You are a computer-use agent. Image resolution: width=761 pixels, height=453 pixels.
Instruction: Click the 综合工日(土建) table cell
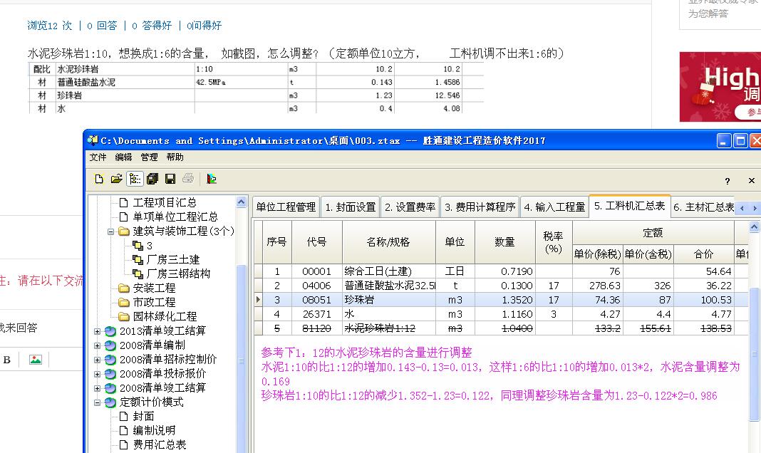[389, 271]
